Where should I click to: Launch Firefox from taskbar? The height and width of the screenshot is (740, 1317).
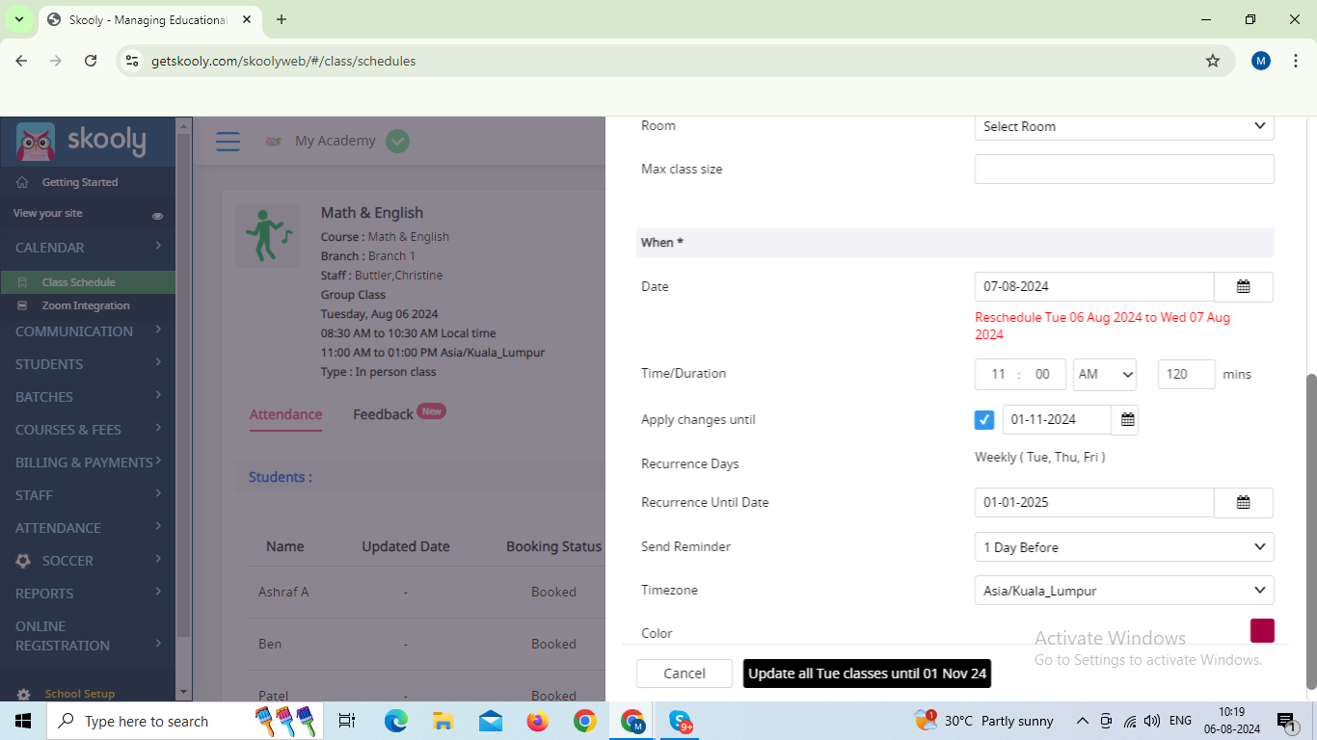pyautogui.click(x=537, y=721)
